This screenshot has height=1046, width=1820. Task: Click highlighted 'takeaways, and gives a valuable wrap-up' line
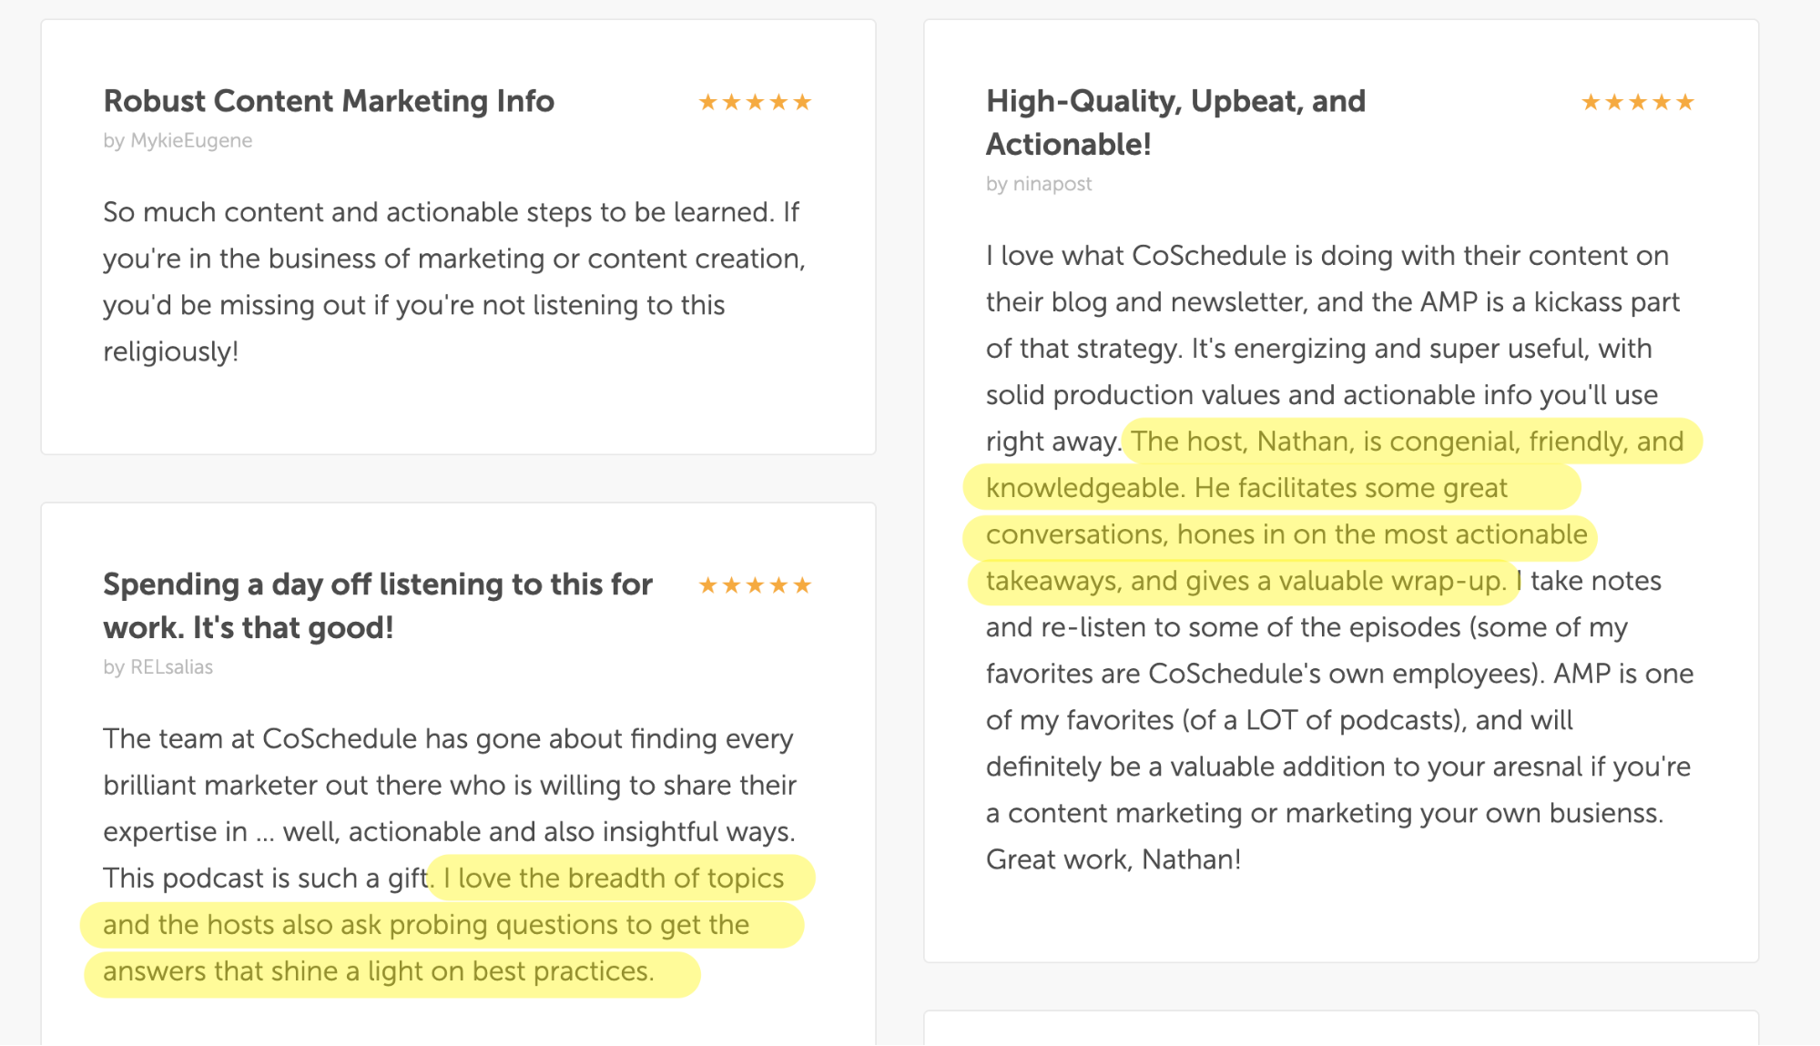tap(1246, 581)
